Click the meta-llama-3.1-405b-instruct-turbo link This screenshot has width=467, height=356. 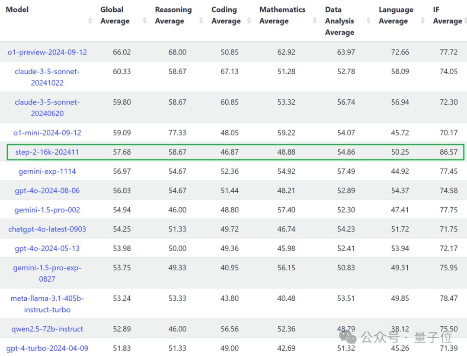point(47,304)
